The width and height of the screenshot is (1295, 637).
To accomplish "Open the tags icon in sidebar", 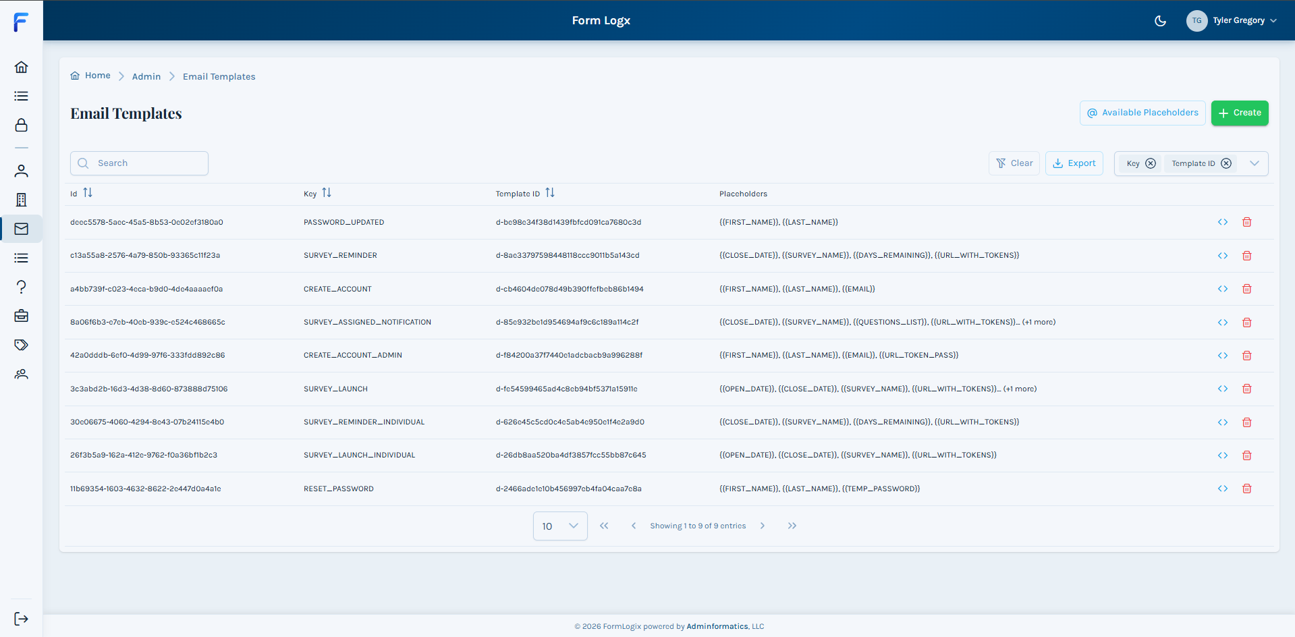I will point(21,345).
